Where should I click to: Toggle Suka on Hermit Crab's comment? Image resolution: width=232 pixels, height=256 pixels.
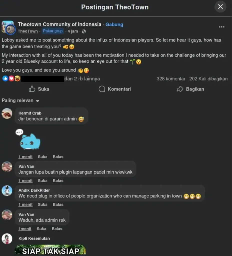coord(42,157)
